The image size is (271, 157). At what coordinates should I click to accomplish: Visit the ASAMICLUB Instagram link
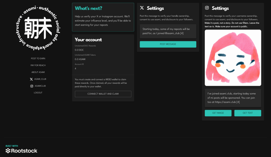coord(40,86)
